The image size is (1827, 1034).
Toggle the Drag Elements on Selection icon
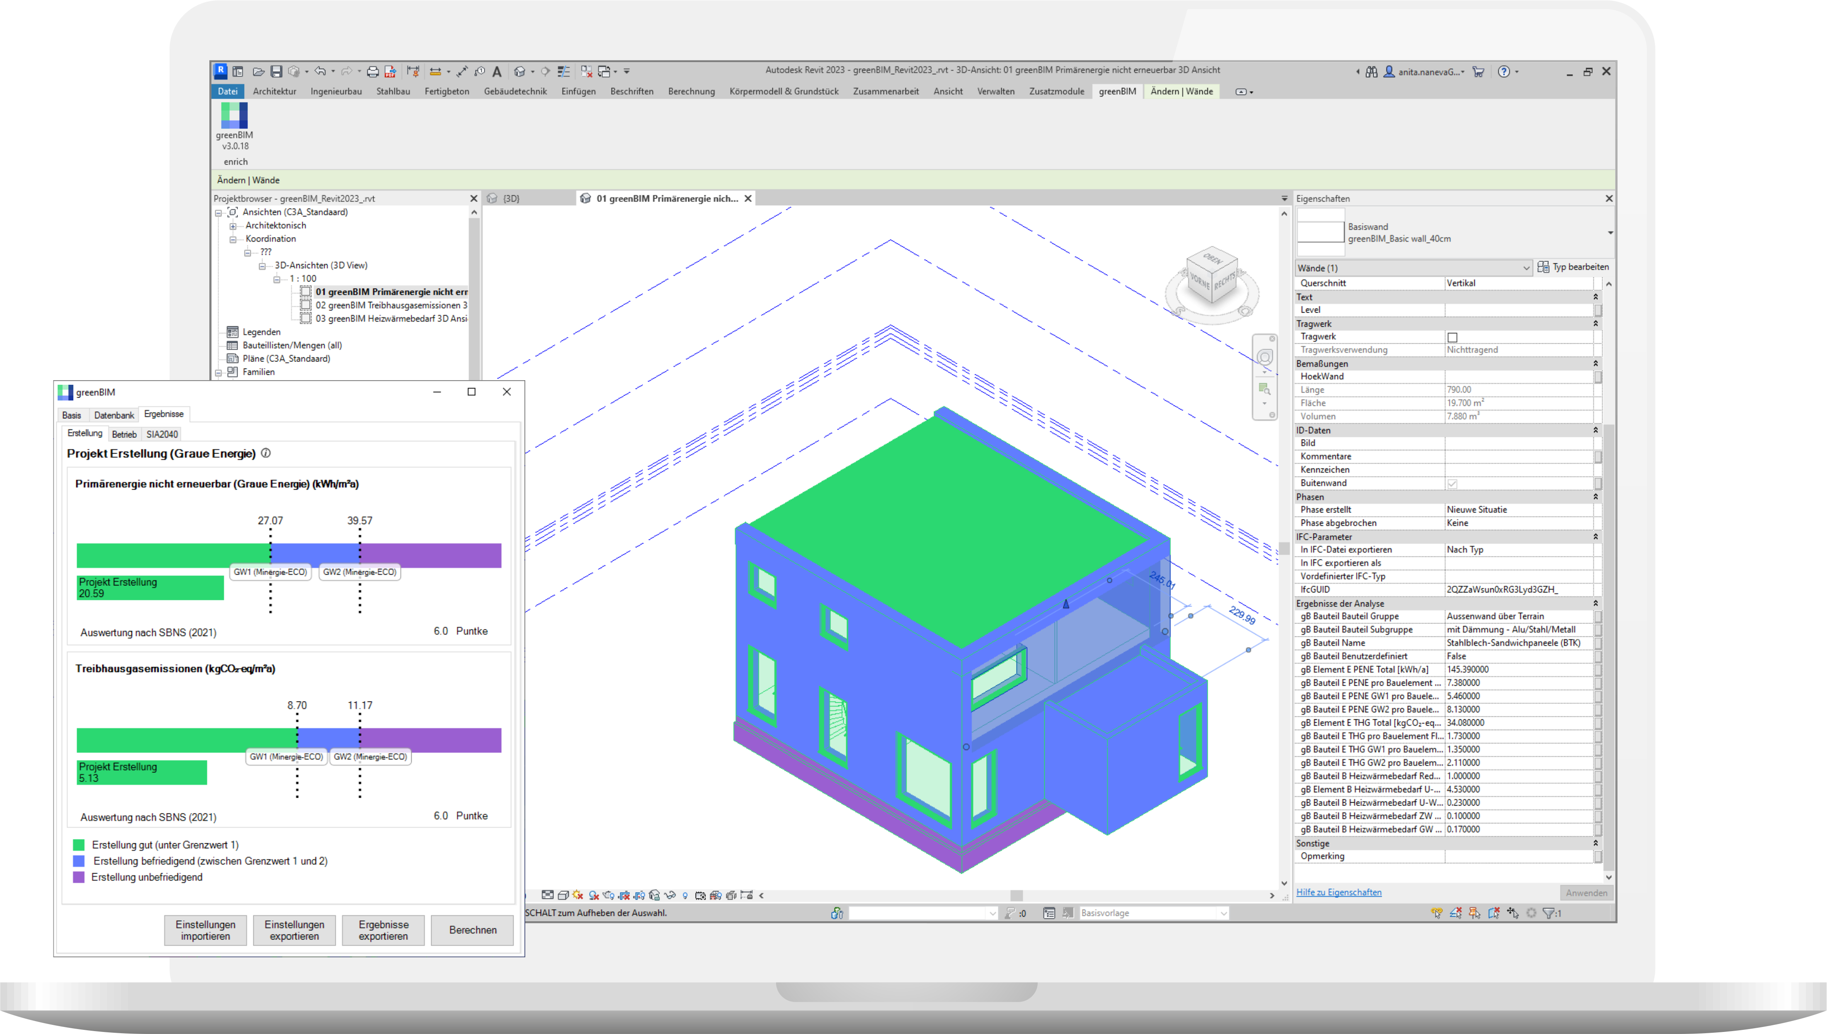tap(1512, 913)
